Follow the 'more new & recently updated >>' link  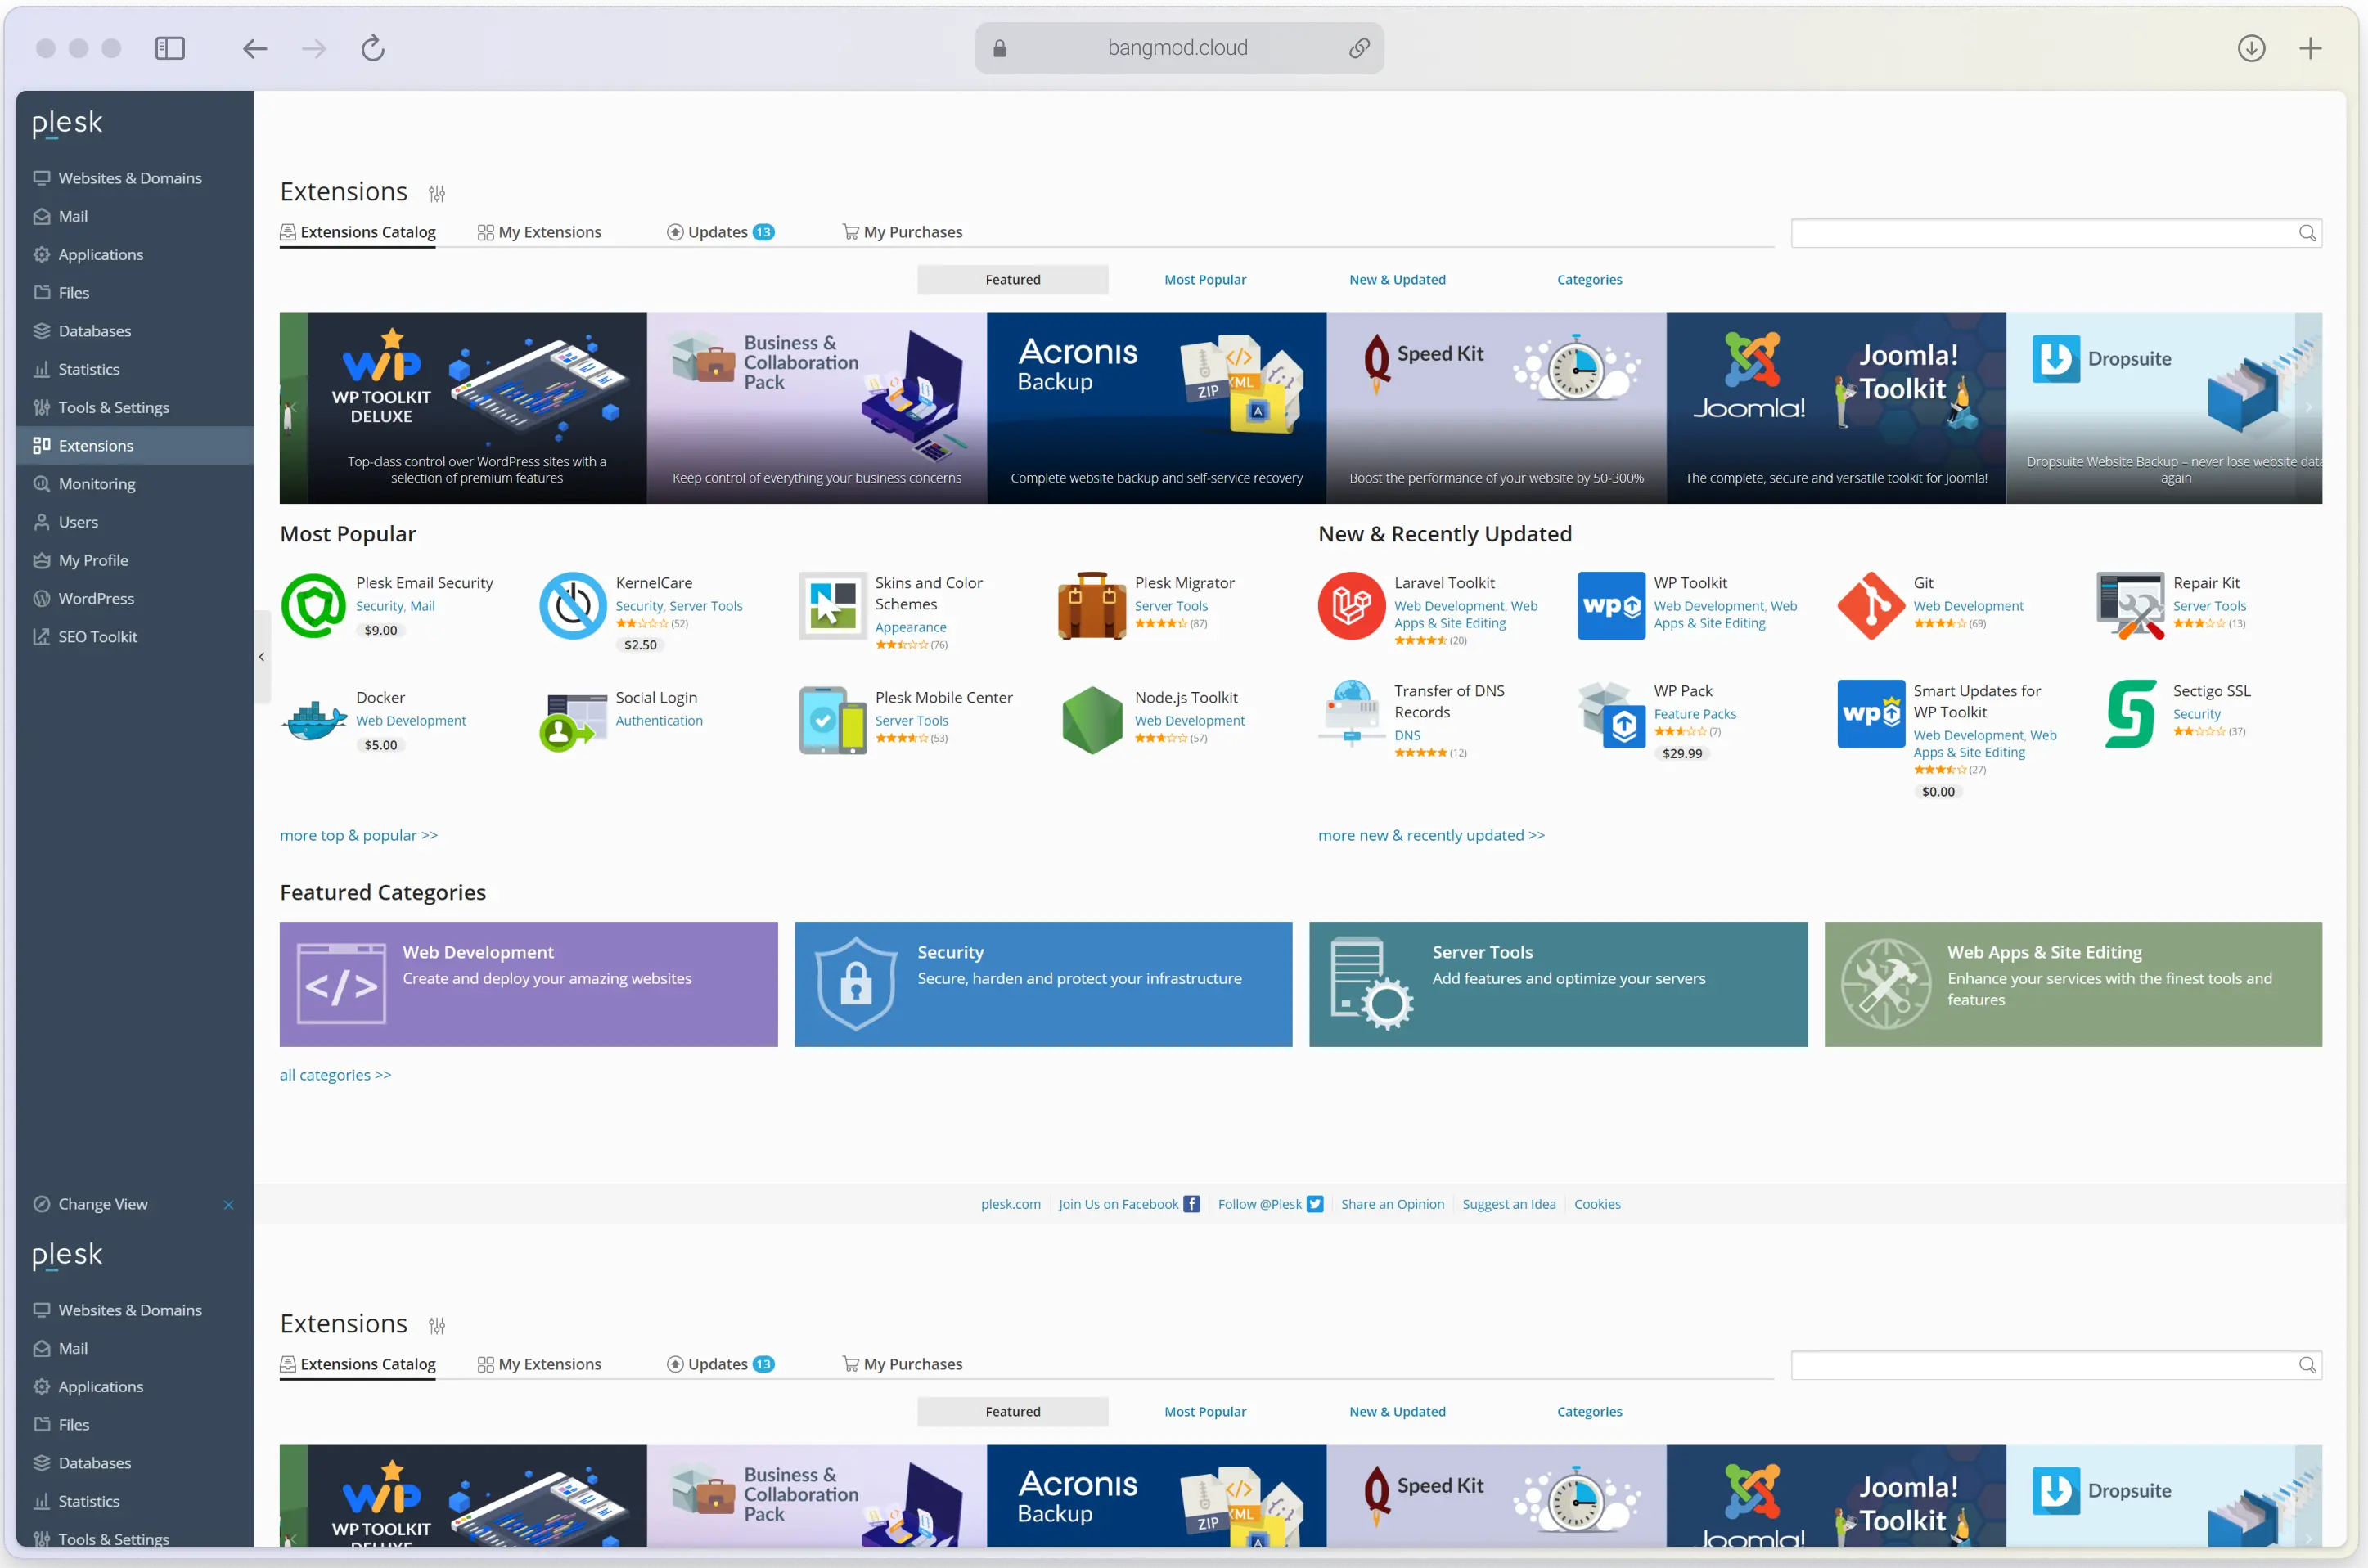point(1432,835)
